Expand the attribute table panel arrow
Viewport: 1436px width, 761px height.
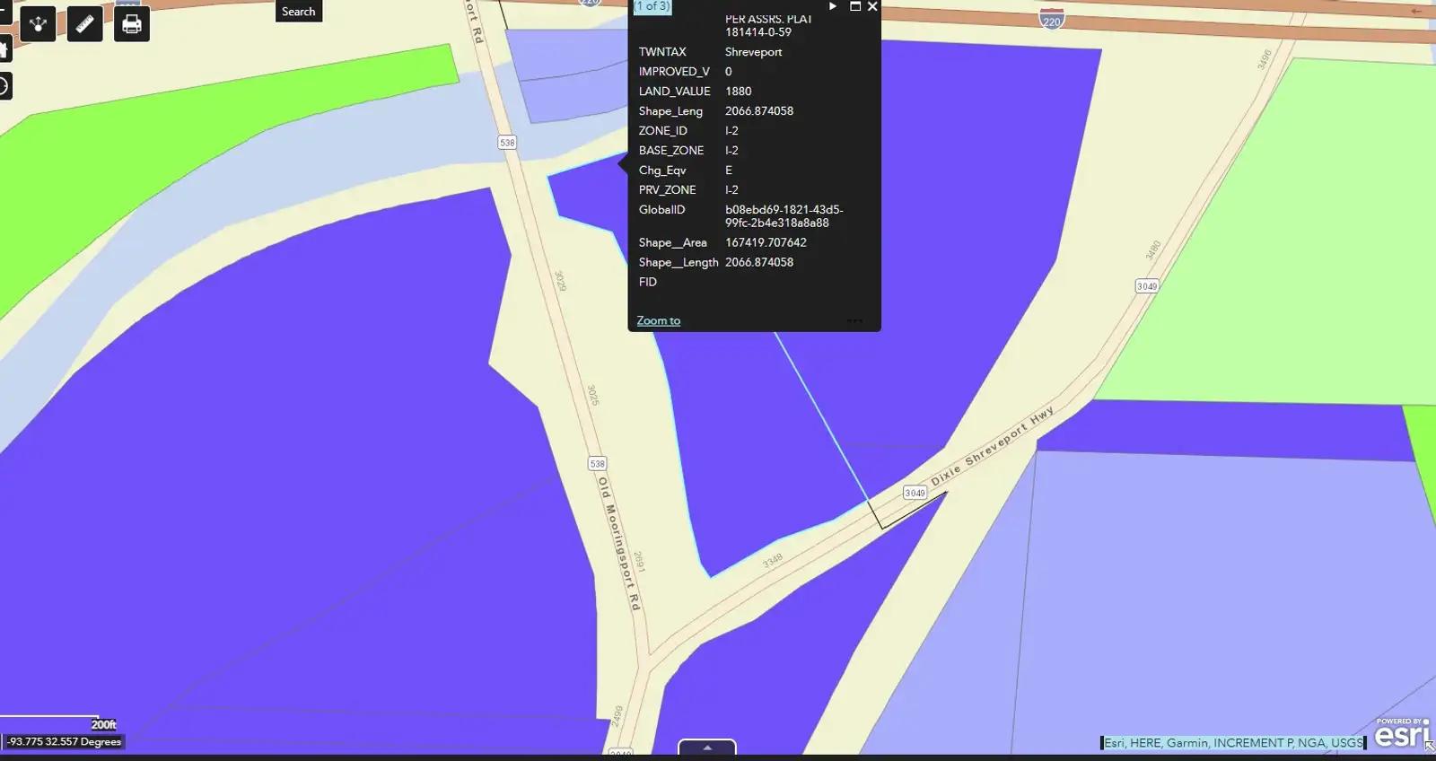pos(707,748)
